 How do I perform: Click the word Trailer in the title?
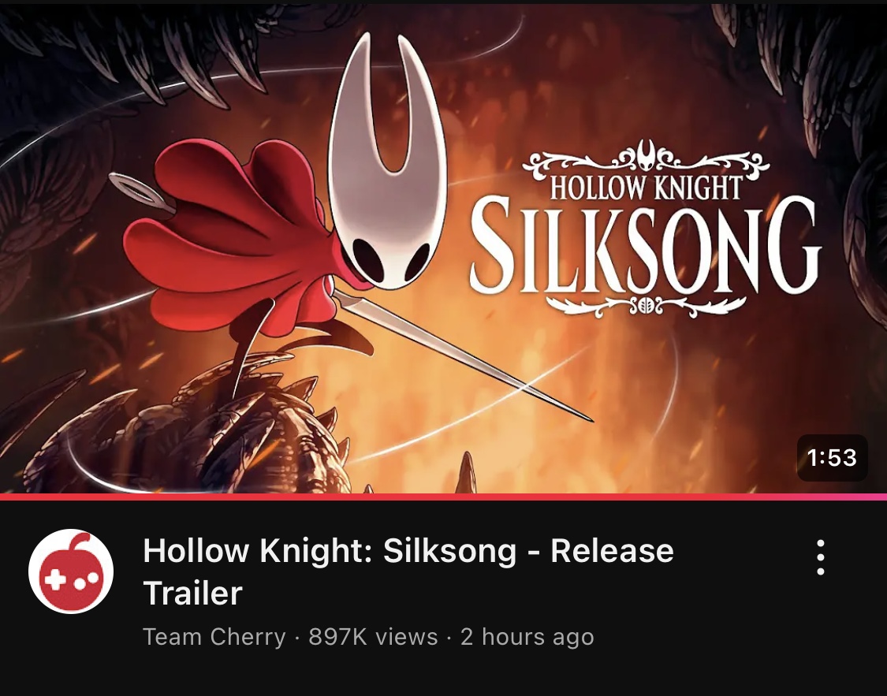193,593
